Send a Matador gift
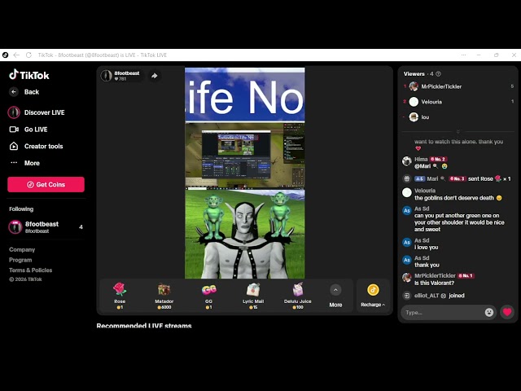Viewport: 521px width, 391px height. [x=164, y=295]
